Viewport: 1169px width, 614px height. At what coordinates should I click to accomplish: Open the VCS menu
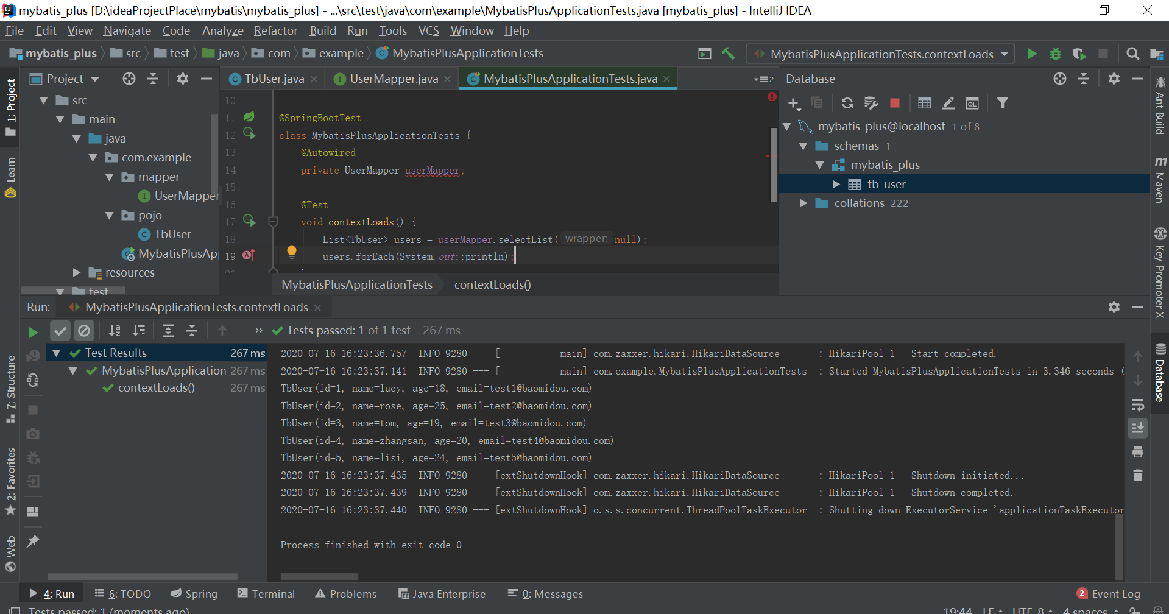click(429, 30)
